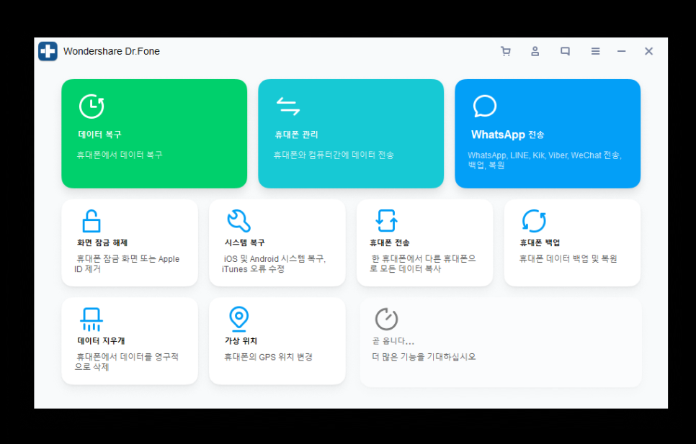Select the 휴대폰 관리 phone manager icon
Viewport: 696px width, 444px height.
(x=288, y=105)
